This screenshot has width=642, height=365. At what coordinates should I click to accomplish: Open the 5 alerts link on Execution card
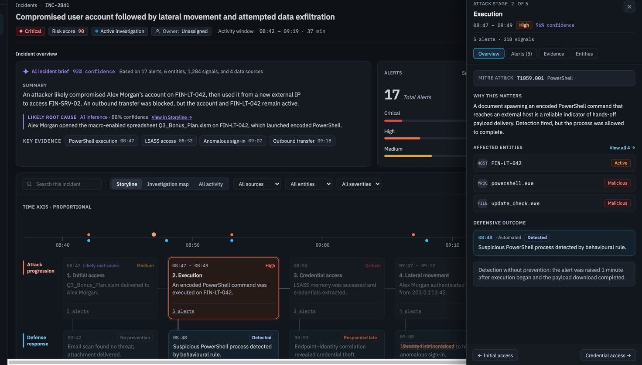(x=183, y=311)
